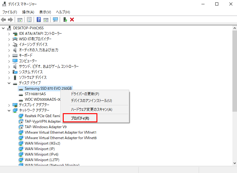Choose ハードウェア変更のスキャン(A) from context menu
Image resolution: width=237 pixels, height=173 pixels.
click(x=95, y=110)
